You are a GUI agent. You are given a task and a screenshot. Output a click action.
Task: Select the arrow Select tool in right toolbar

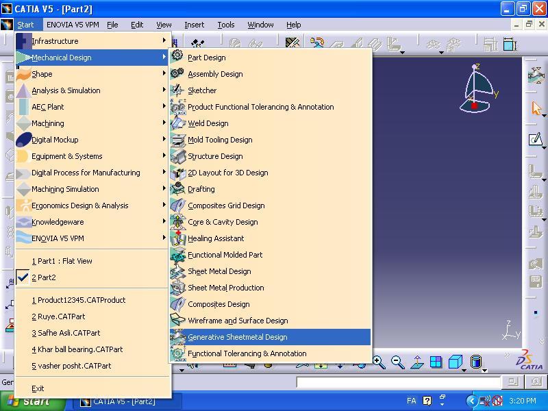536,108
